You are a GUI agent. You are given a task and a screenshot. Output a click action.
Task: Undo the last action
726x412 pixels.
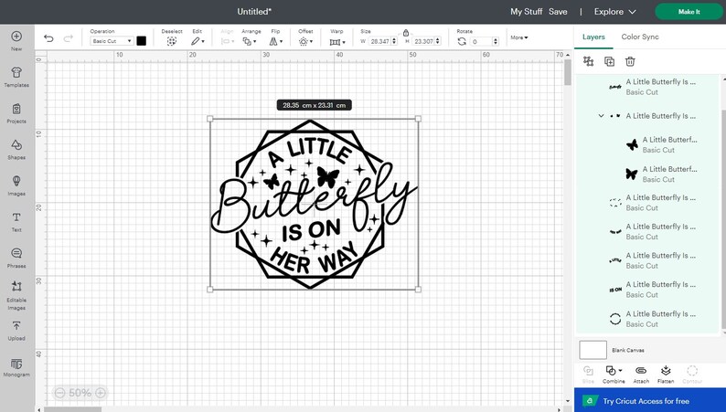coord(48,38)
